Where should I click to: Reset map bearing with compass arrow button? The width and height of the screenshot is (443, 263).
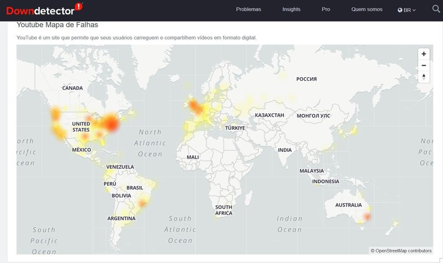click(x=424, y=77)
